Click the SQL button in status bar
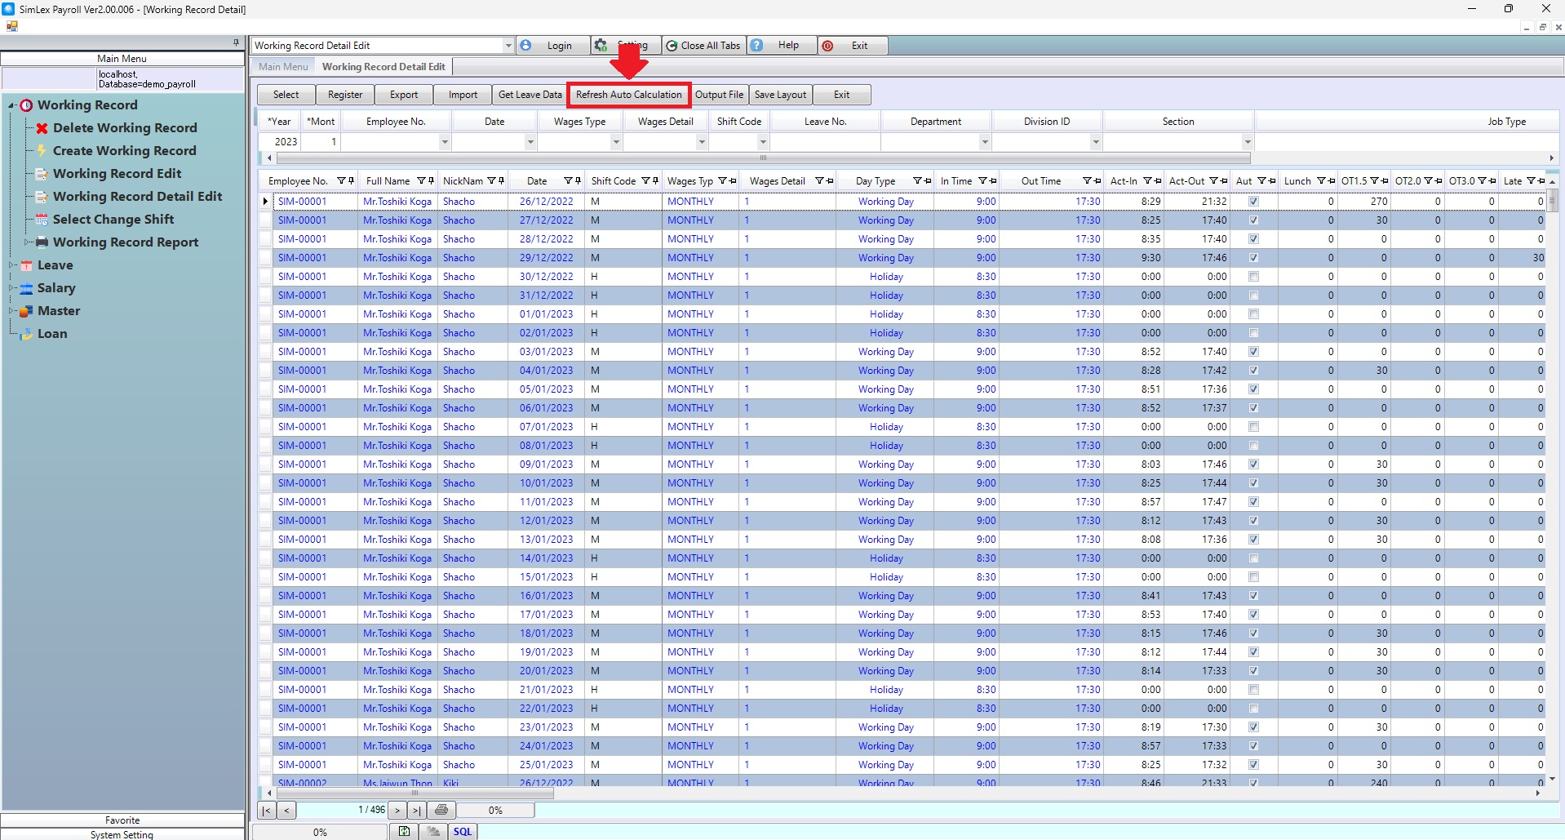1565x840 pixels. [x=463, y=831]
